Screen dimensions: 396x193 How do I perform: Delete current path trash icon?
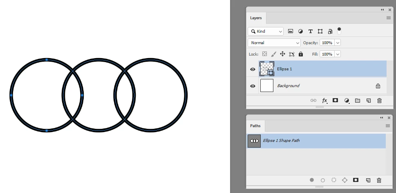(379, 180)
